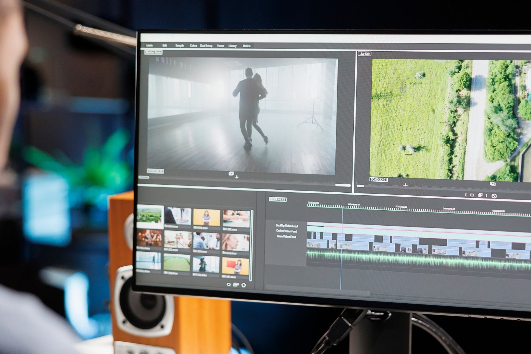
Task: Select the blonde woman at desk clip thumbnail
Action: [x=178, y=240]
